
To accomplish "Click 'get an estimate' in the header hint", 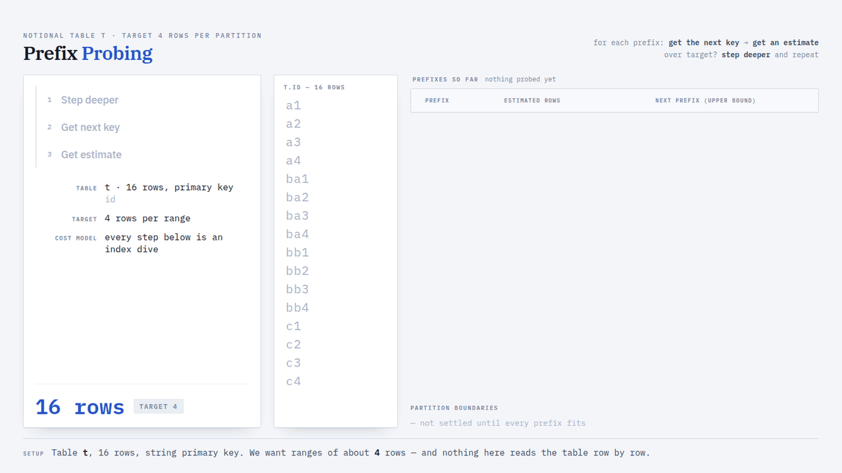I will click(785, 43).
